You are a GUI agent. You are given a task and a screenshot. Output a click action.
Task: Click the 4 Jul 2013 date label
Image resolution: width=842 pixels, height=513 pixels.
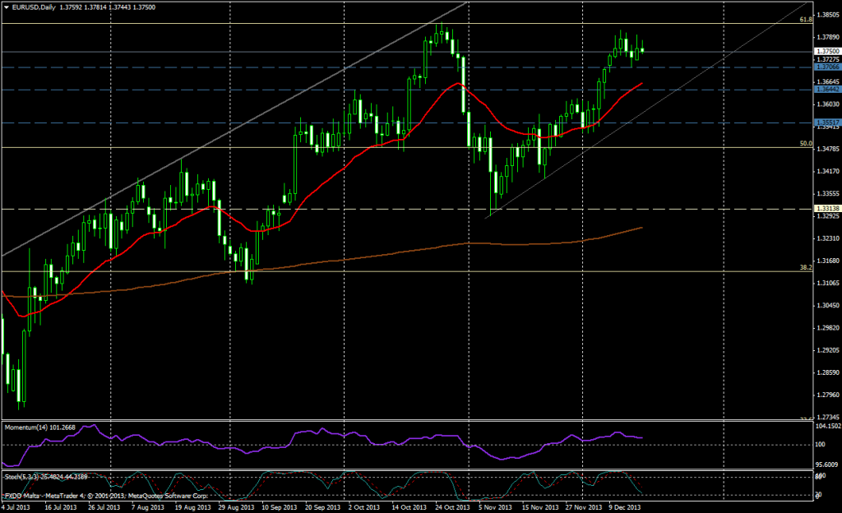[16, 507]
